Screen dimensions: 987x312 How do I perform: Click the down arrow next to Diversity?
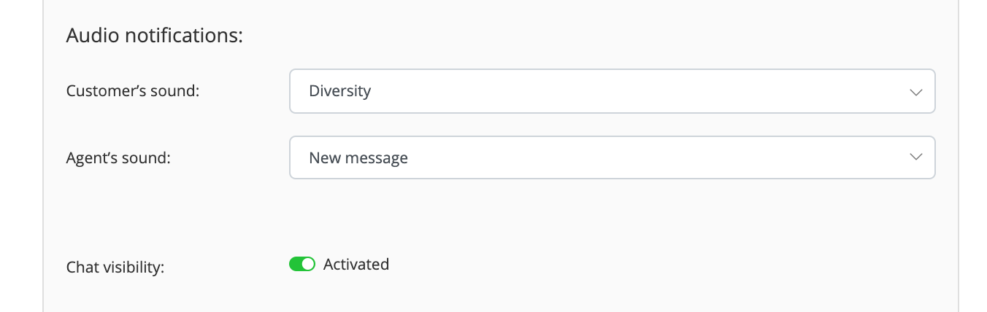tap(915, 92)
